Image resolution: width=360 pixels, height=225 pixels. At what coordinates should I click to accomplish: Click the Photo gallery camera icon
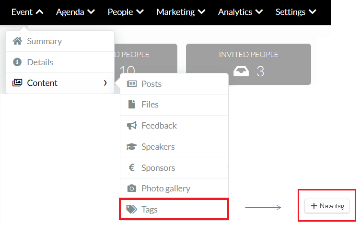[131, 189]
